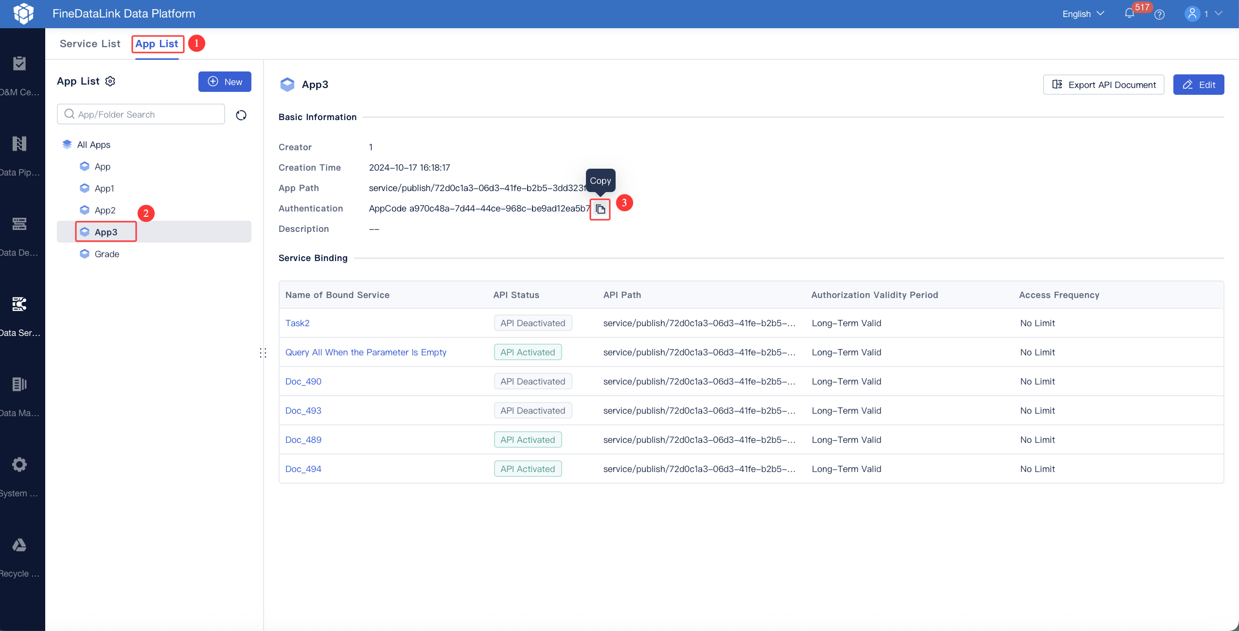Click the App List settings gear
1239x631 pixels.
[110, 81]
